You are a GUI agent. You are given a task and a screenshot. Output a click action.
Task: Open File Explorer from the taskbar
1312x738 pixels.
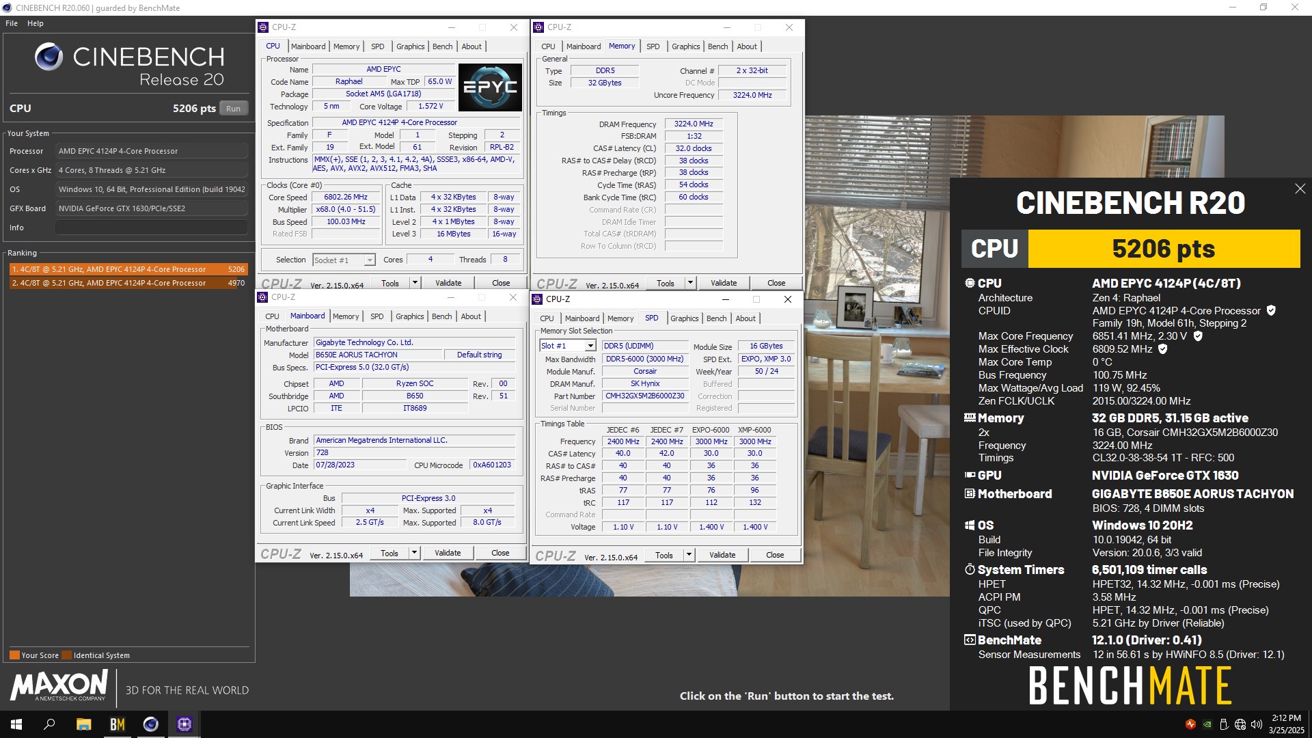[83, 724]
